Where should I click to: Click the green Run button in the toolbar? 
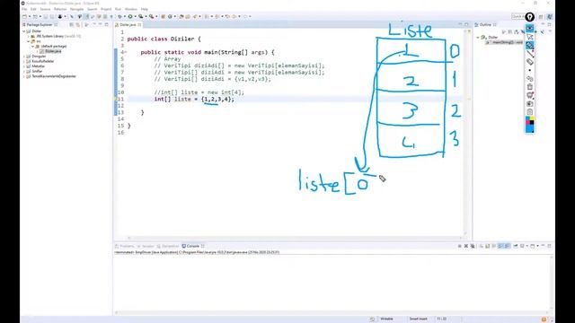click(x=130, y=16)
